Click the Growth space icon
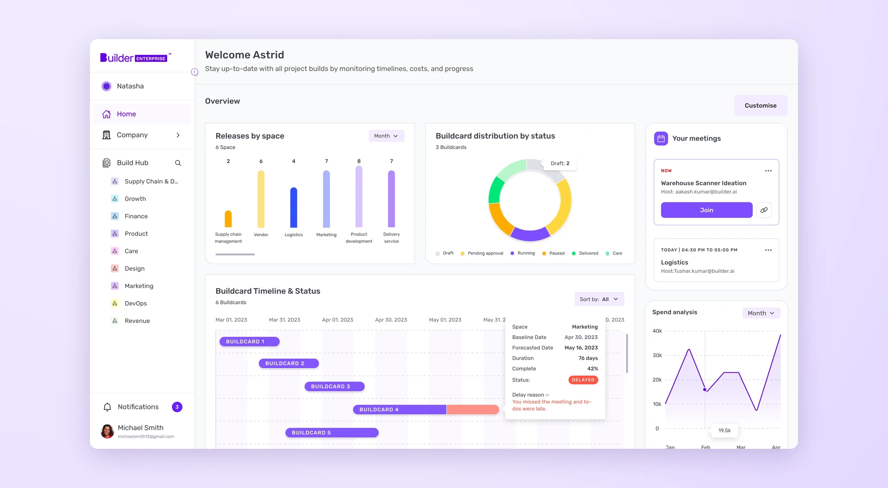 [115, 199]
